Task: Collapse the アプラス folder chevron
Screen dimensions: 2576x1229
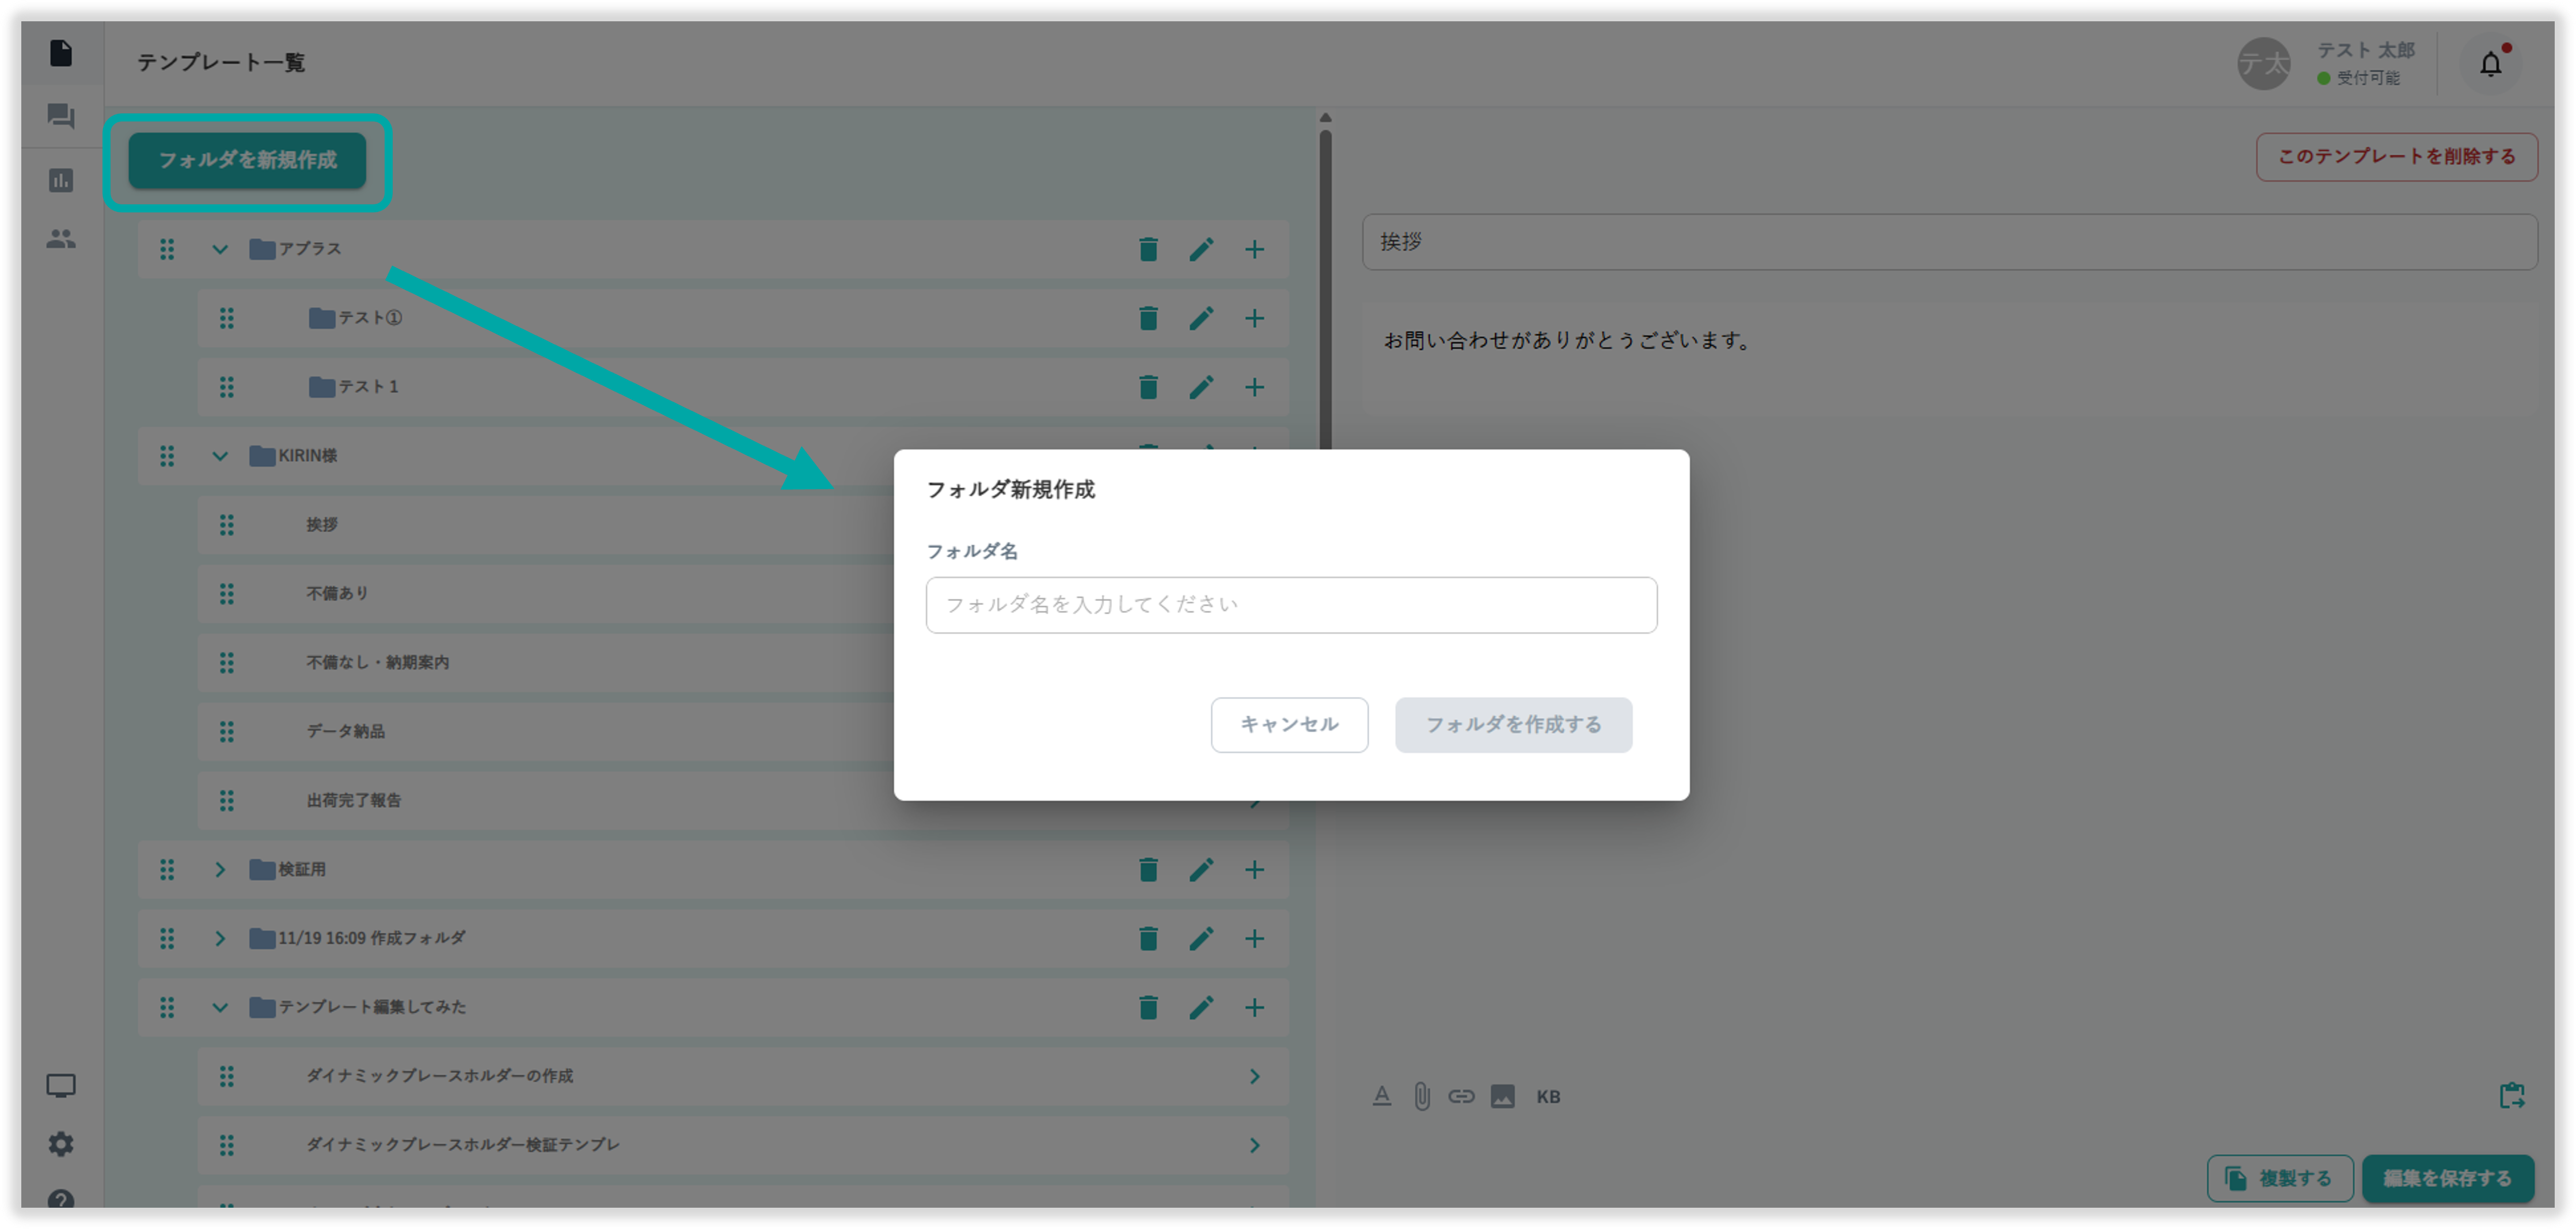Action: pyautogui.click(x=220, y=249)
